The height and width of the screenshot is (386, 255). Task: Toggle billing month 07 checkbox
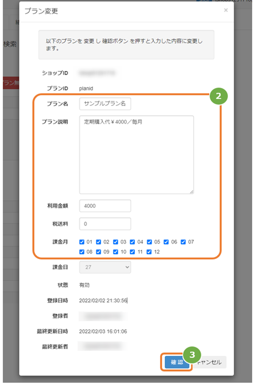pyautogui.click(x=183, y=242)
